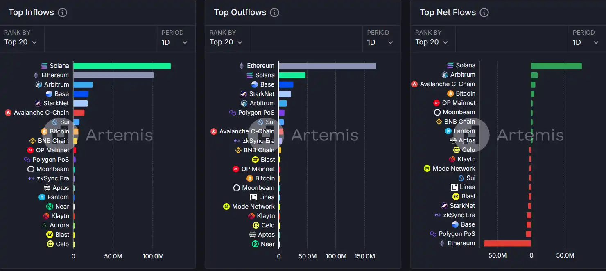The image size is (606, 271).
Task: Click the Solana logo in Top Inflows
Action: [x=44, y=66]
